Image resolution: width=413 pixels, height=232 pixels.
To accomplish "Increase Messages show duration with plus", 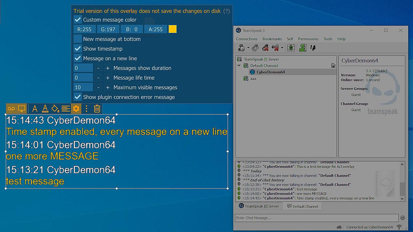I will coord(108,68).
